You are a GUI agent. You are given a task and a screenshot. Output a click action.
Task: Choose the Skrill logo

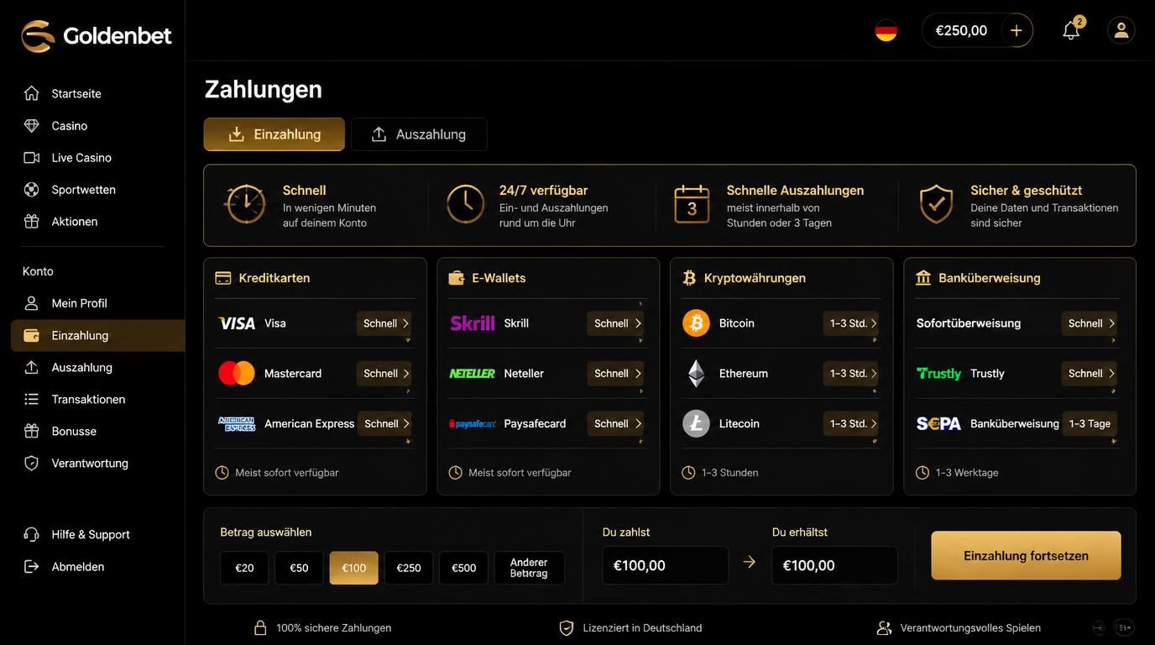[473, 323]
